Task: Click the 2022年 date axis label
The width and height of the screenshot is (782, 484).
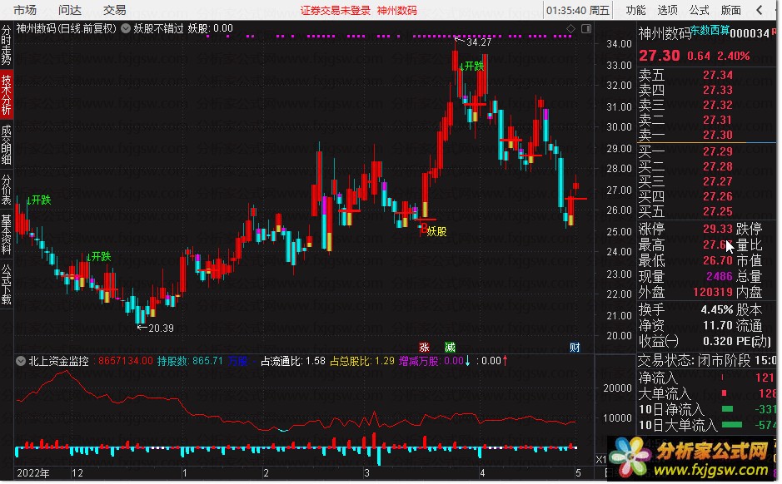Action: [33, 473]
